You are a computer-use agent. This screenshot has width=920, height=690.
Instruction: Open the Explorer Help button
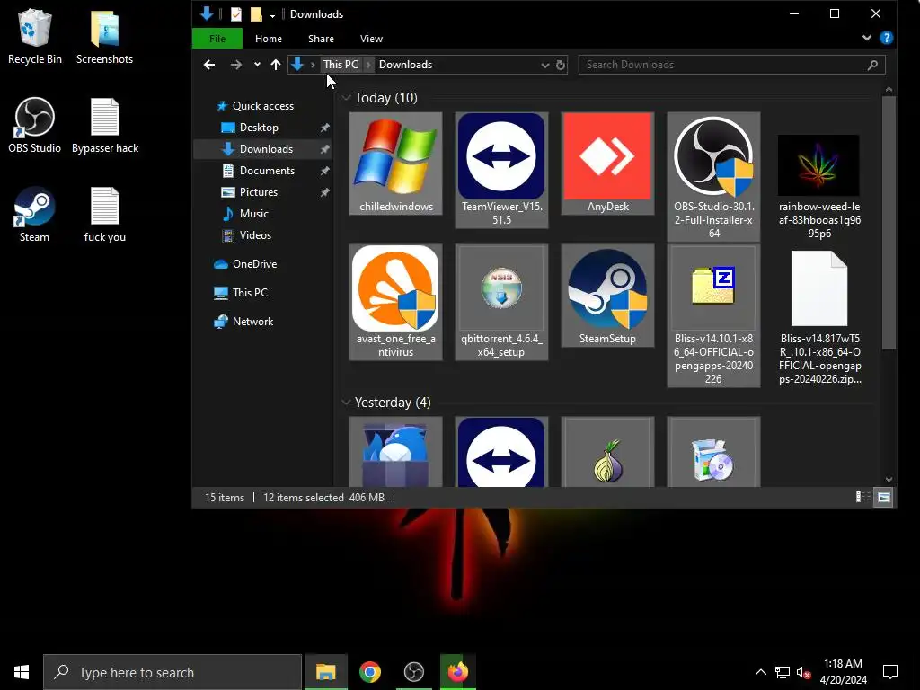tap(887, 38)
